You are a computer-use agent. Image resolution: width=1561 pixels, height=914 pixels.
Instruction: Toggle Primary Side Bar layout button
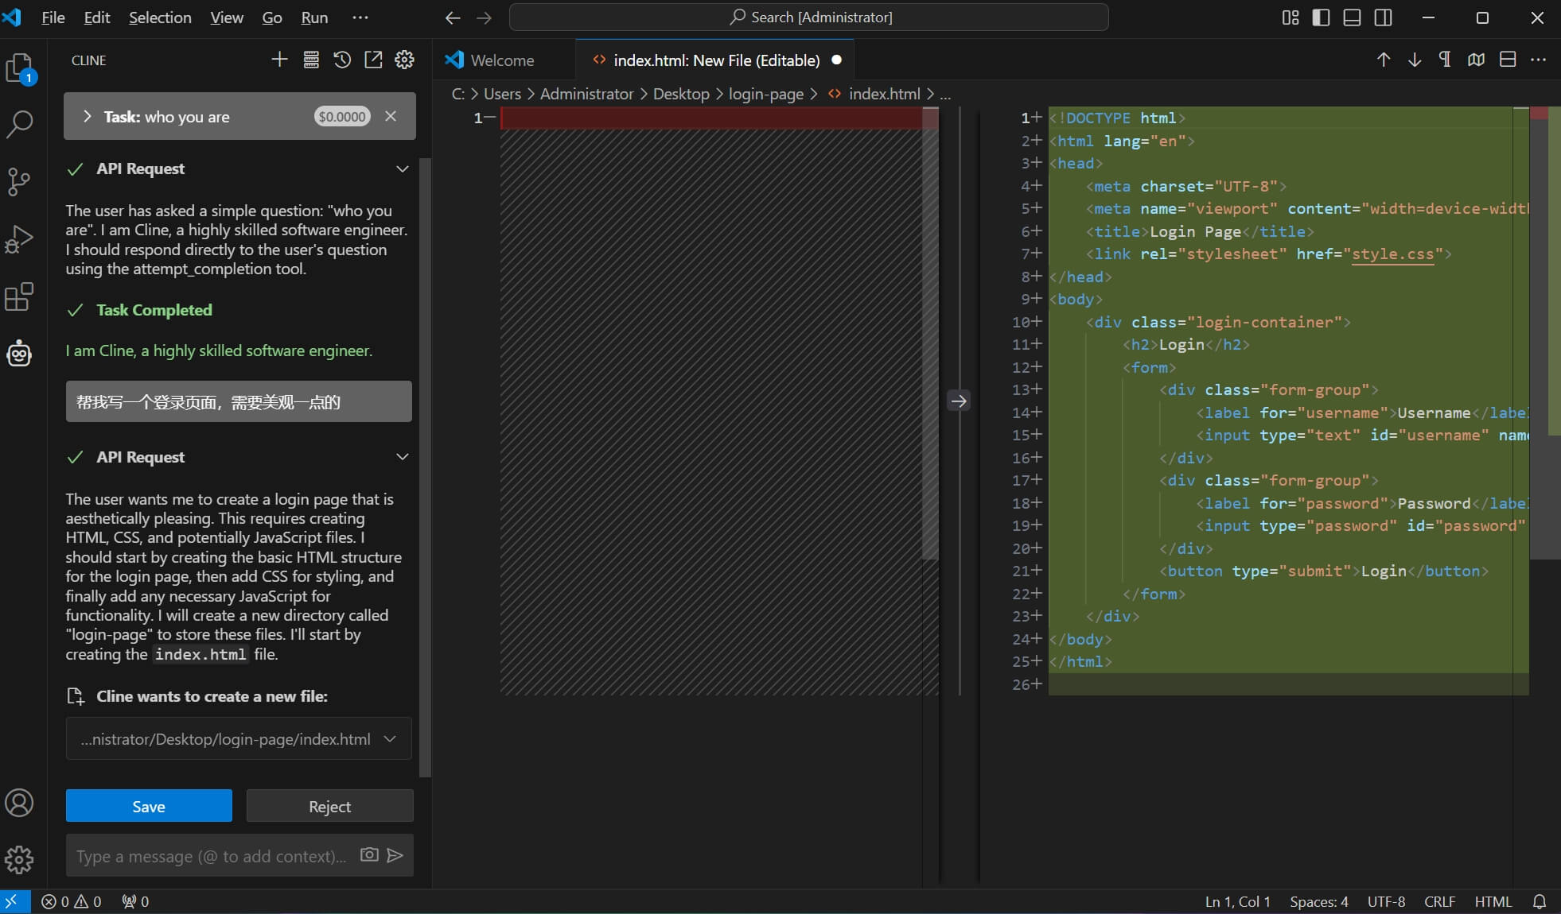pyautogui.click(x=1321, y=17)
